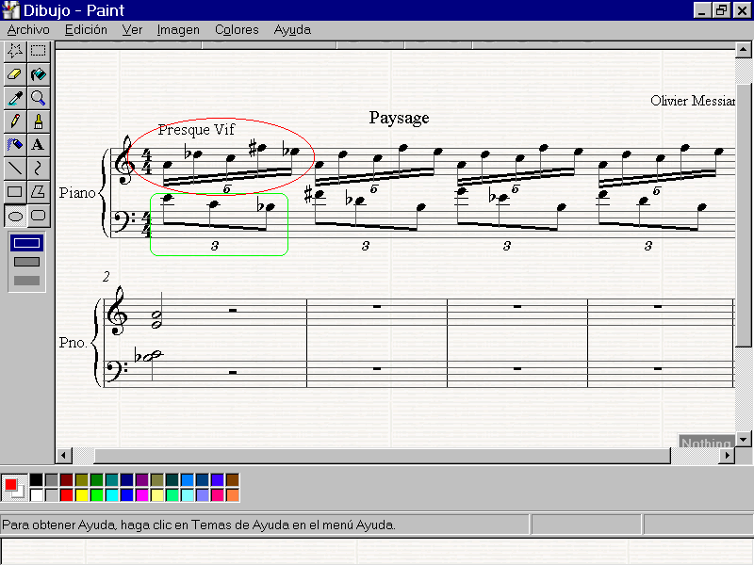Choose the purple palette color
This screenshot has height=565, width=754.
[x=142, y=480]
